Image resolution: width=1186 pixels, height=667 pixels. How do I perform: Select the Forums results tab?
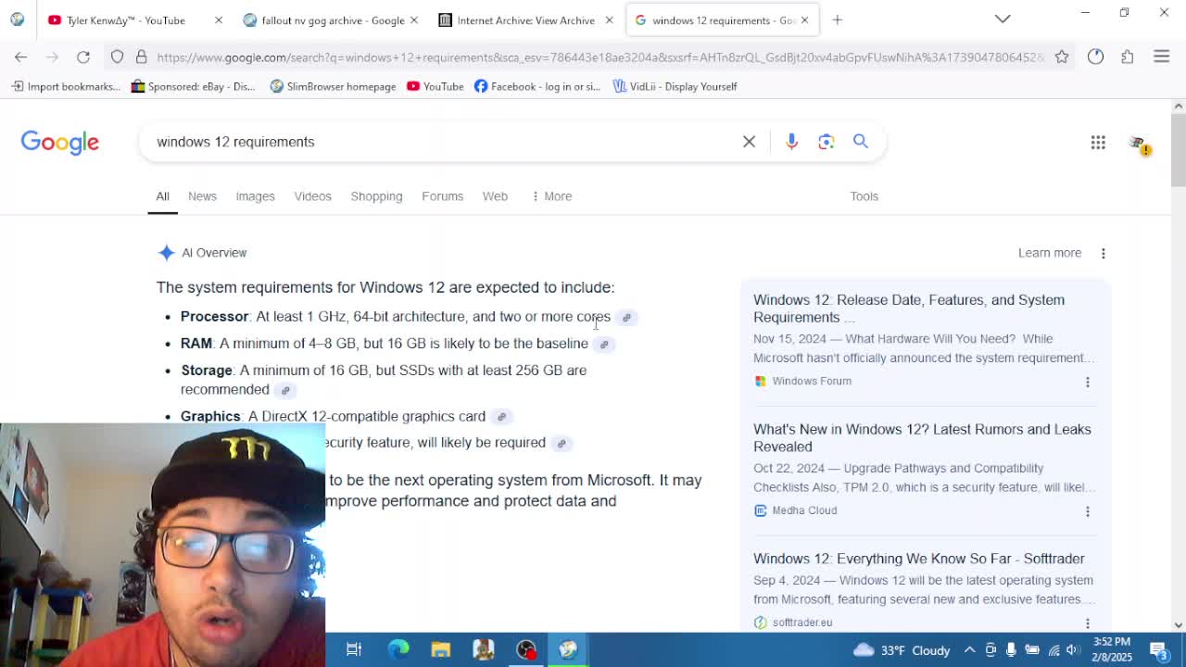(x=442, y=196)
